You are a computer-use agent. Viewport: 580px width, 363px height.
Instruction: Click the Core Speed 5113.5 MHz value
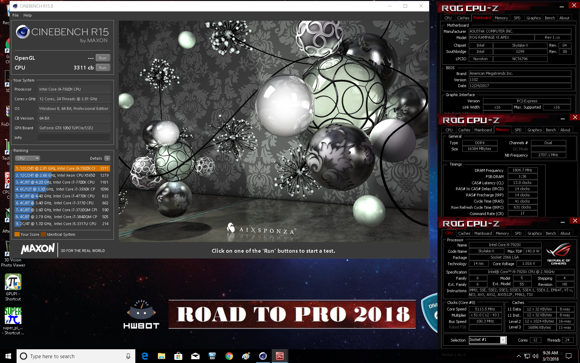pos(485,309)
